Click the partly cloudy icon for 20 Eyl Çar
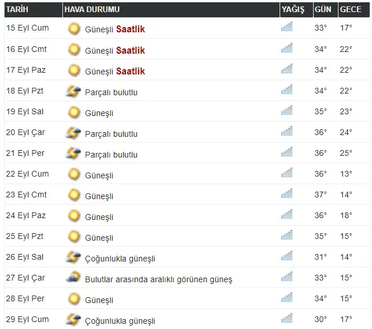 coord(73,133)
